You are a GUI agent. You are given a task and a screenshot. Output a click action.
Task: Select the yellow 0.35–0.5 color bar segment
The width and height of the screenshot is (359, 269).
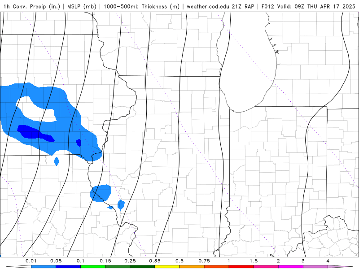click(x=167, y=267)
